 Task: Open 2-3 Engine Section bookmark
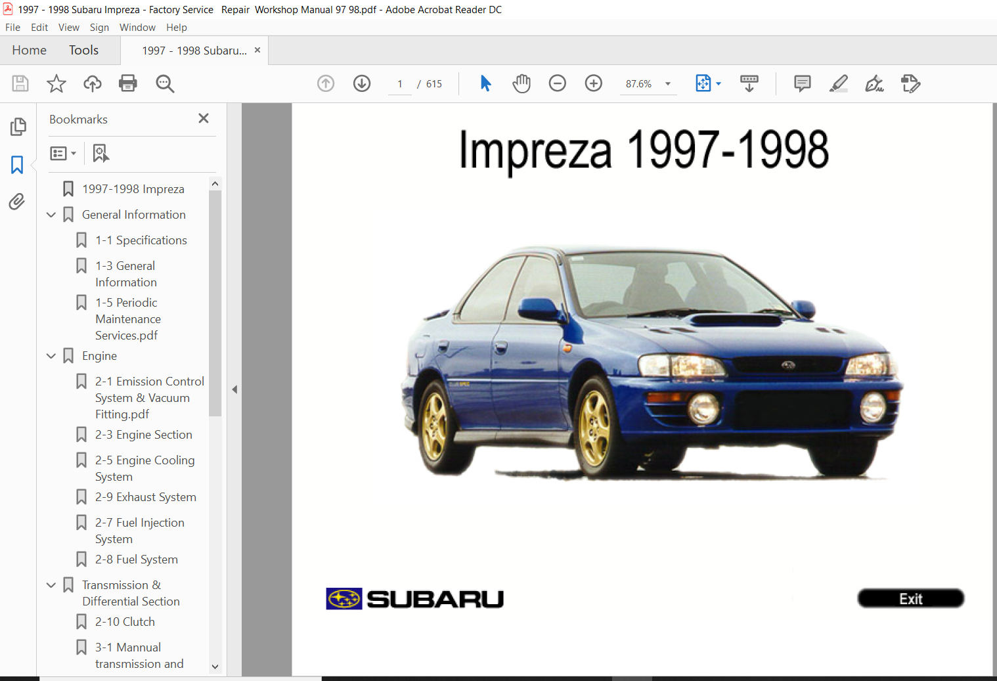[144, 435]
